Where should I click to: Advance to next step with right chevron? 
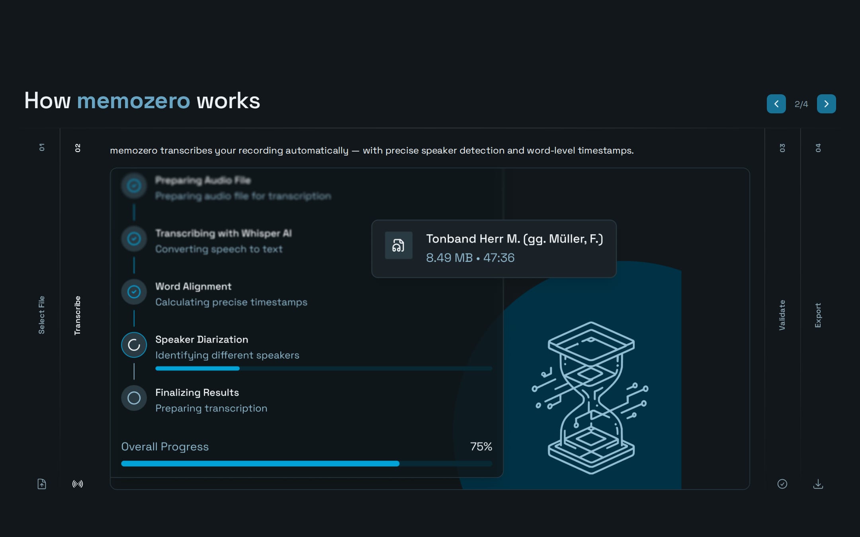pyautogui.click(x=826, y=104)
